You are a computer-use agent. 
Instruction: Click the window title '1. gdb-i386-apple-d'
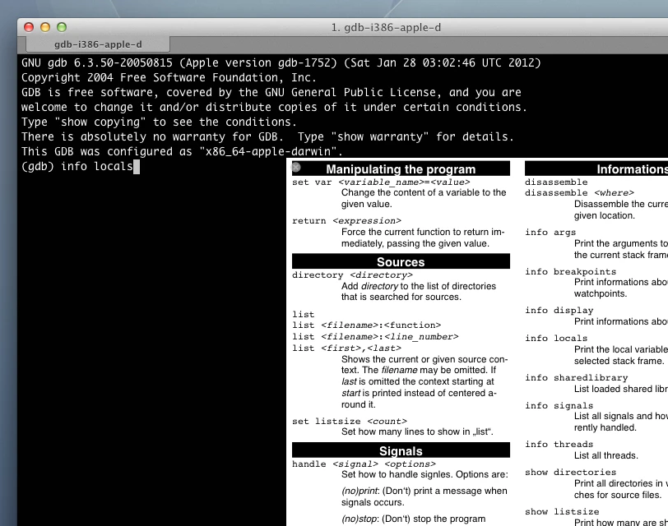point(386,28)
